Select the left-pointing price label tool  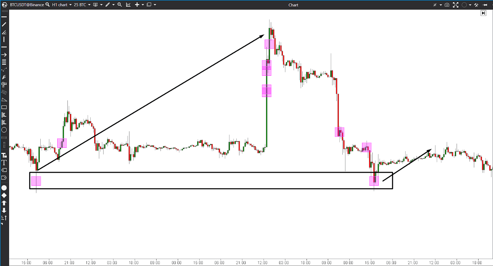click(4, 170)
